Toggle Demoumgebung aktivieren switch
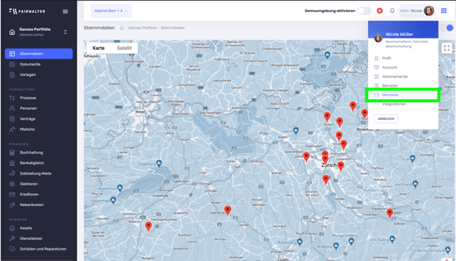This screenshot has width=456, height=261. 364,11
